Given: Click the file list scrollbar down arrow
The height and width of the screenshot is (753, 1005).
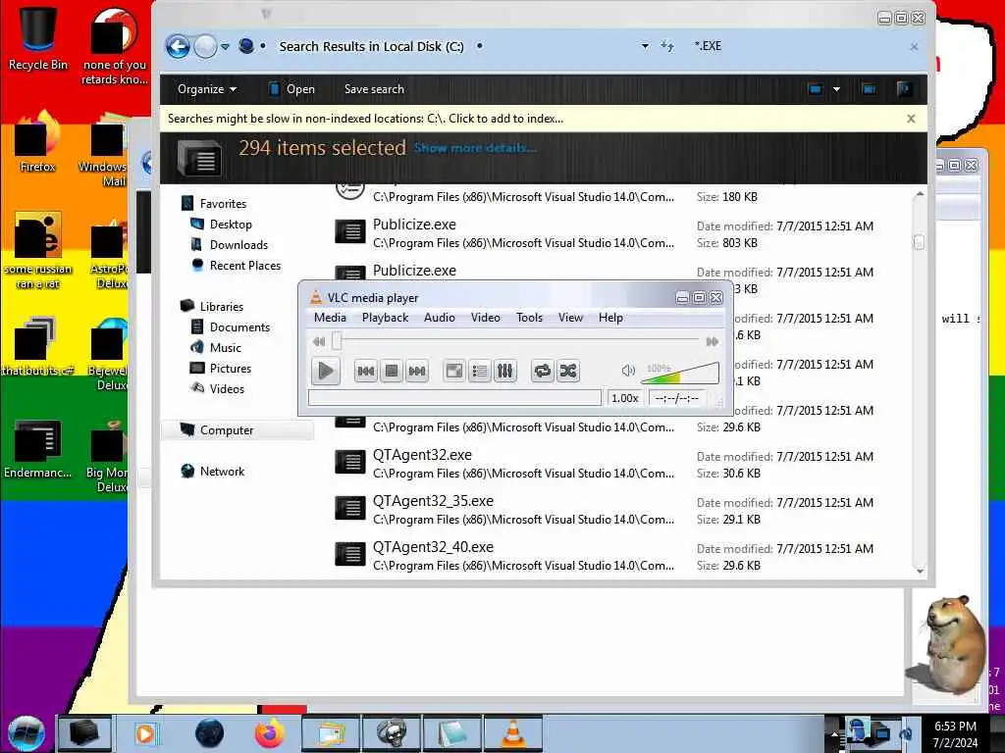Looking at the screenshot, I should pos(920,571).
